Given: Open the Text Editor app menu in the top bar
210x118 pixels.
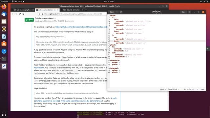Looking at the screenshot, I should 18,1.
